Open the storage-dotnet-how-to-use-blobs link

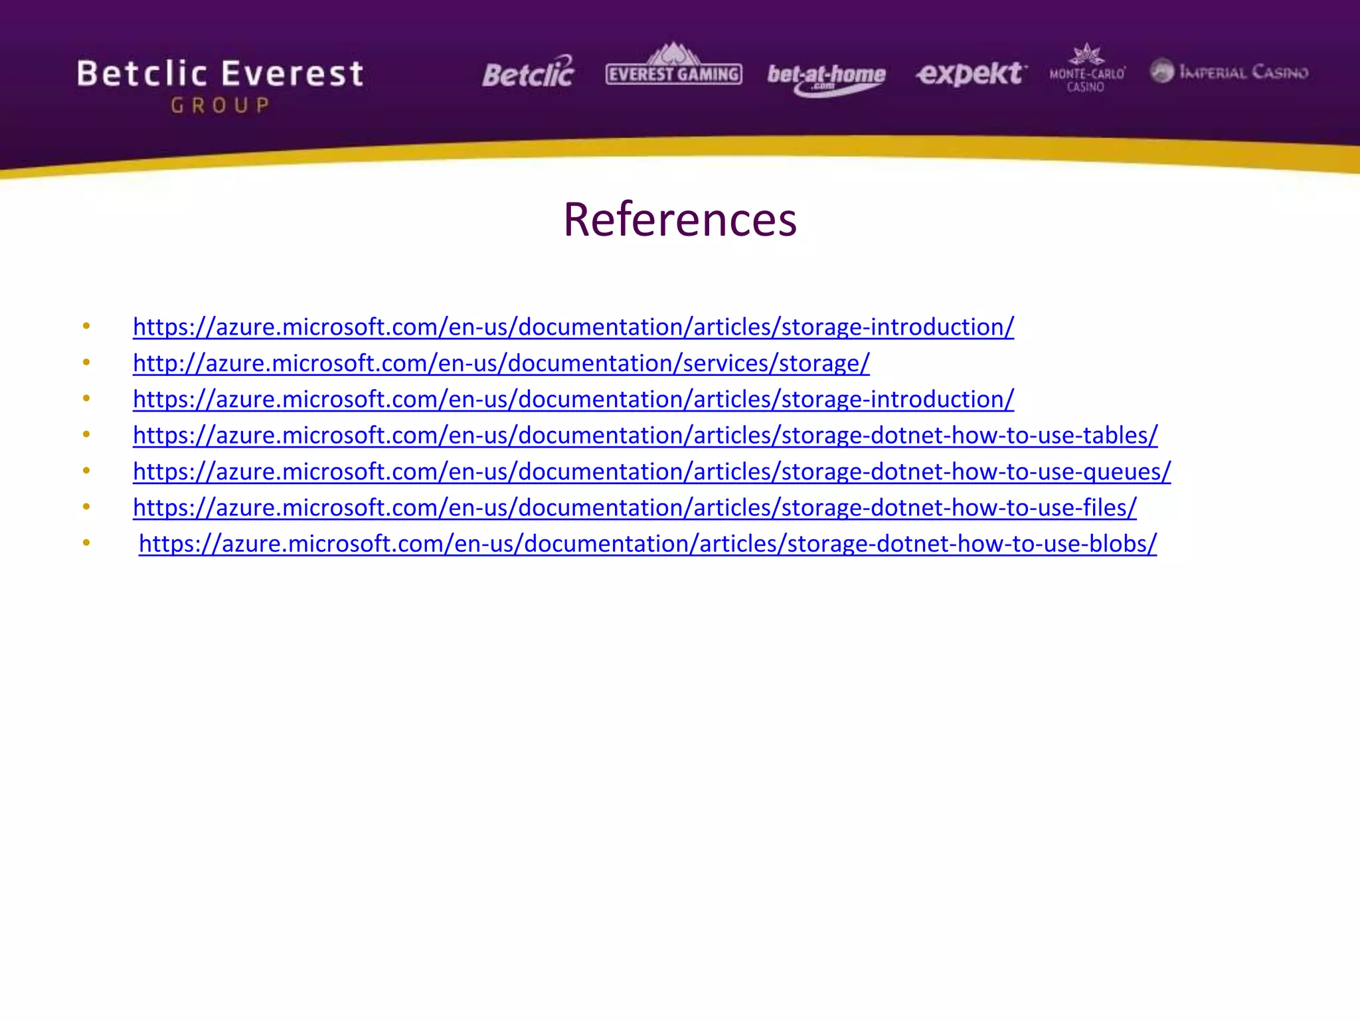[647, 543]
